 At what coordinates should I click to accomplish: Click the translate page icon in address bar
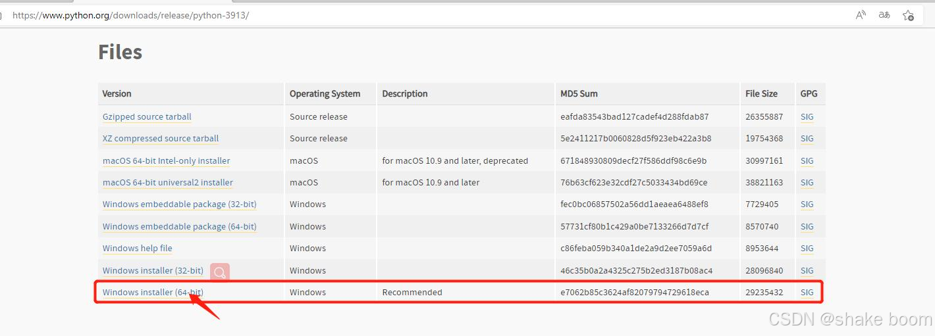click(884, 15)
